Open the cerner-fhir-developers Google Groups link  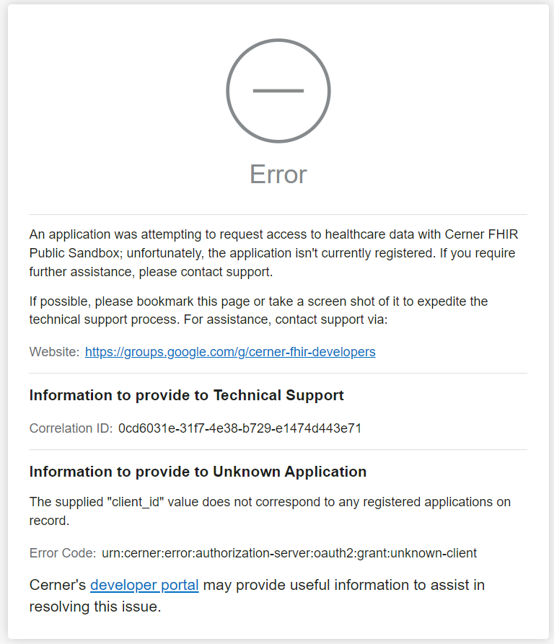coord(230,352)
